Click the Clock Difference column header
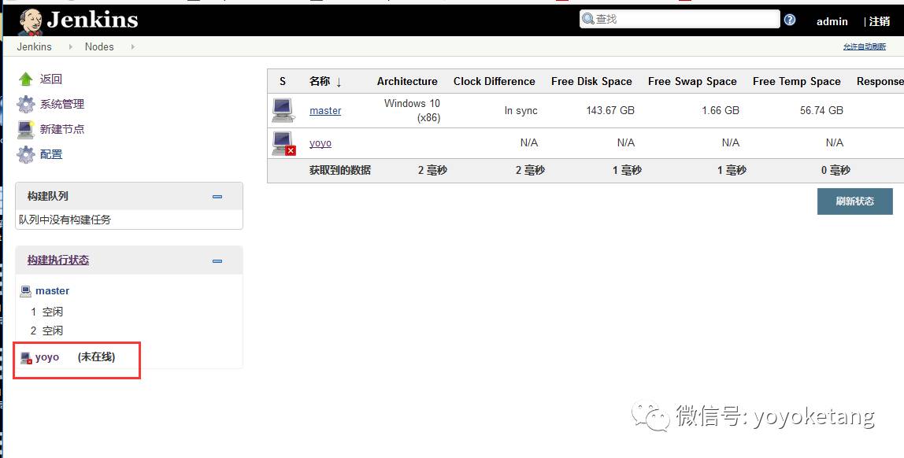 pyautogui.click(x=494, y=81)
